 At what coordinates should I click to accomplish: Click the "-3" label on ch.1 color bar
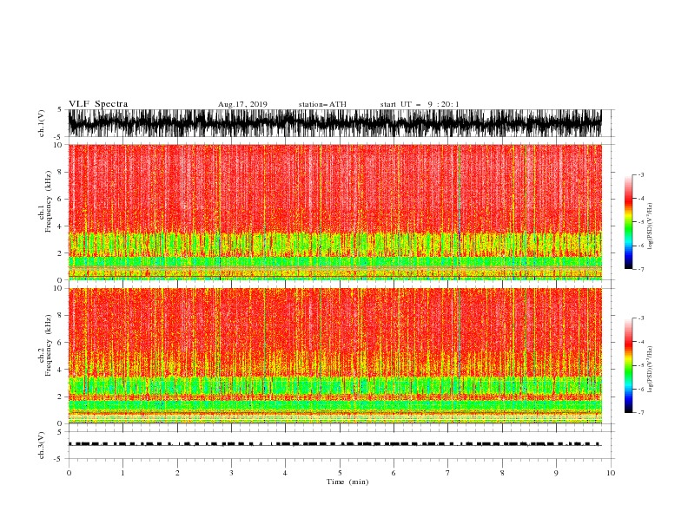point(640,174)
